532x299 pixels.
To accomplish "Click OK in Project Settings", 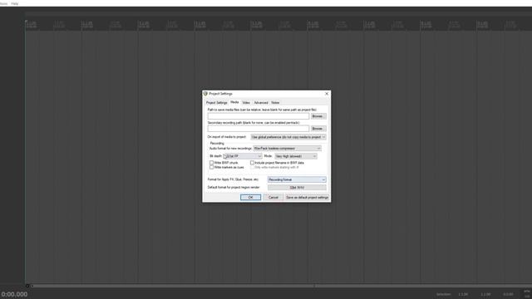I will 250,198.
